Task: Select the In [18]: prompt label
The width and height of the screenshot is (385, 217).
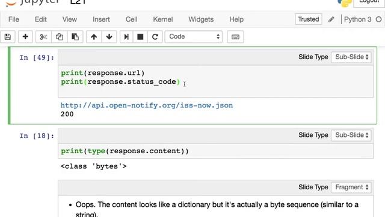Action: tap(37, 136)
